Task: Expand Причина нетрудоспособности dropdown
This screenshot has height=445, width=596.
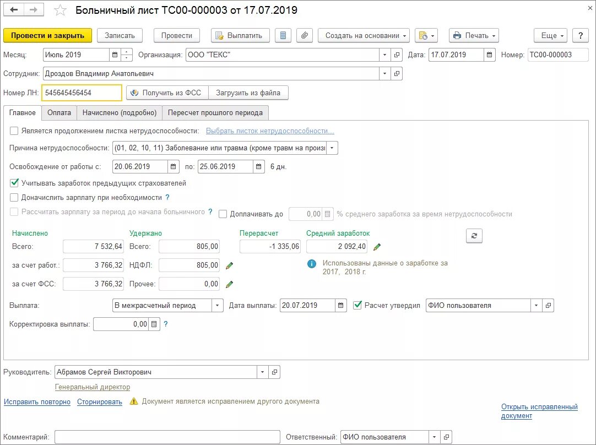Action: coord(332,148)
